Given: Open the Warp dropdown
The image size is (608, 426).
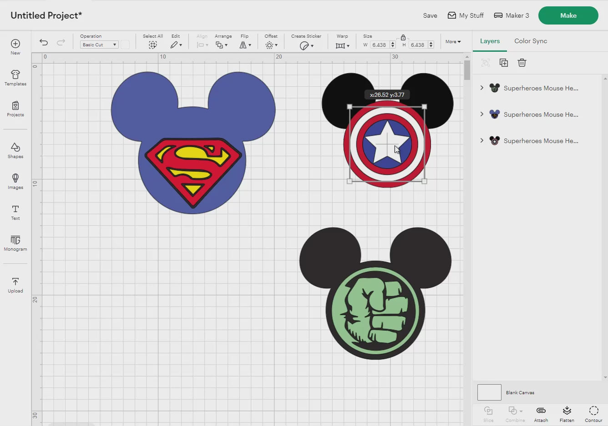Looking at the screenshot, I should 343,45.
